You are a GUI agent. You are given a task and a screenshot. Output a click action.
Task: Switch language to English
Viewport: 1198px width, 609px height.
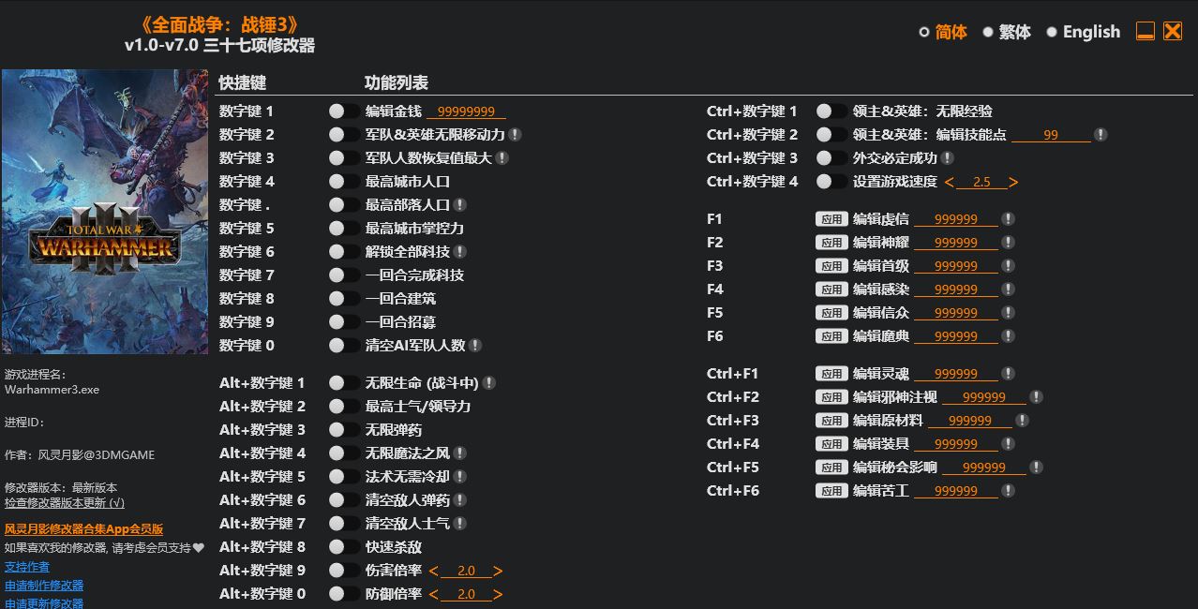1083,32
